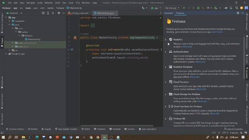Click the class gutter icon on line 7
The height and width of the screenshot is (140, 249).
(75, 38)
